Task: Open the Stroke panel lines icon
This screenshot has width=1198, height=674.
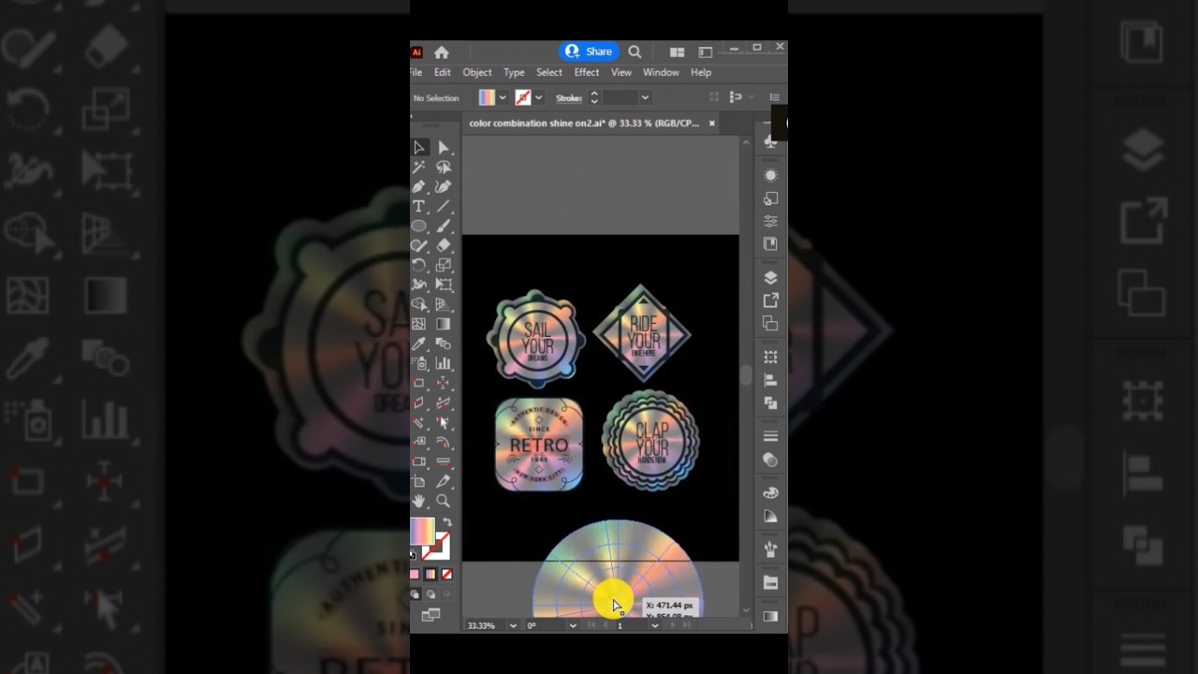Action: pos(770,436)
